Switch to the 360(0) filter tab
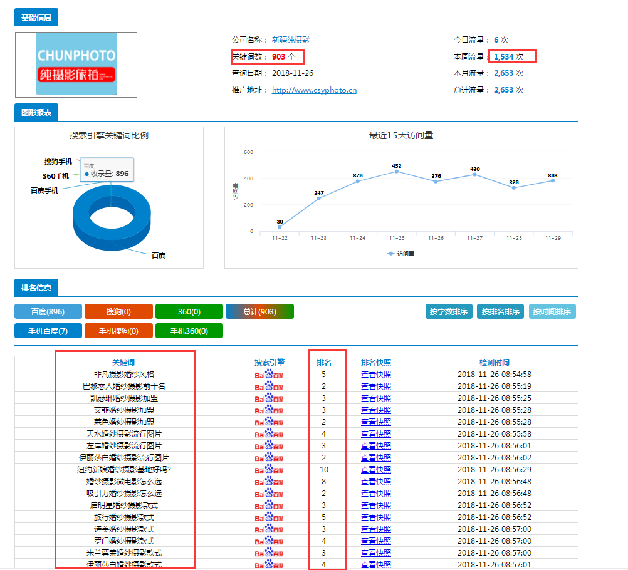Viewport: 628px width, 570px height. (189, 312)
